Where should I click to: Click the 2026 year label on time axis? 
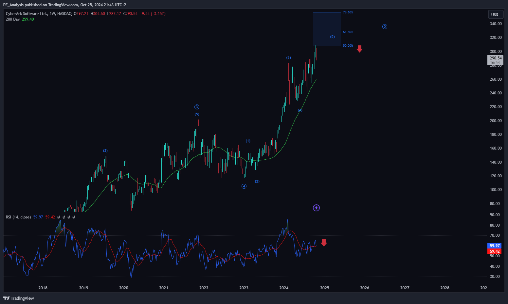tap(365, 288)
